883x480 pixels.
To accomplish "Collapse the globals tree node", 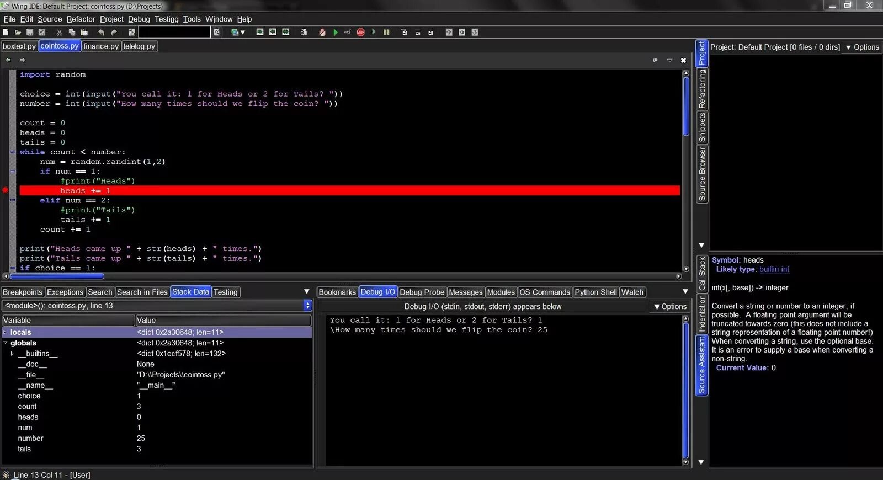I will pos(6,343).
